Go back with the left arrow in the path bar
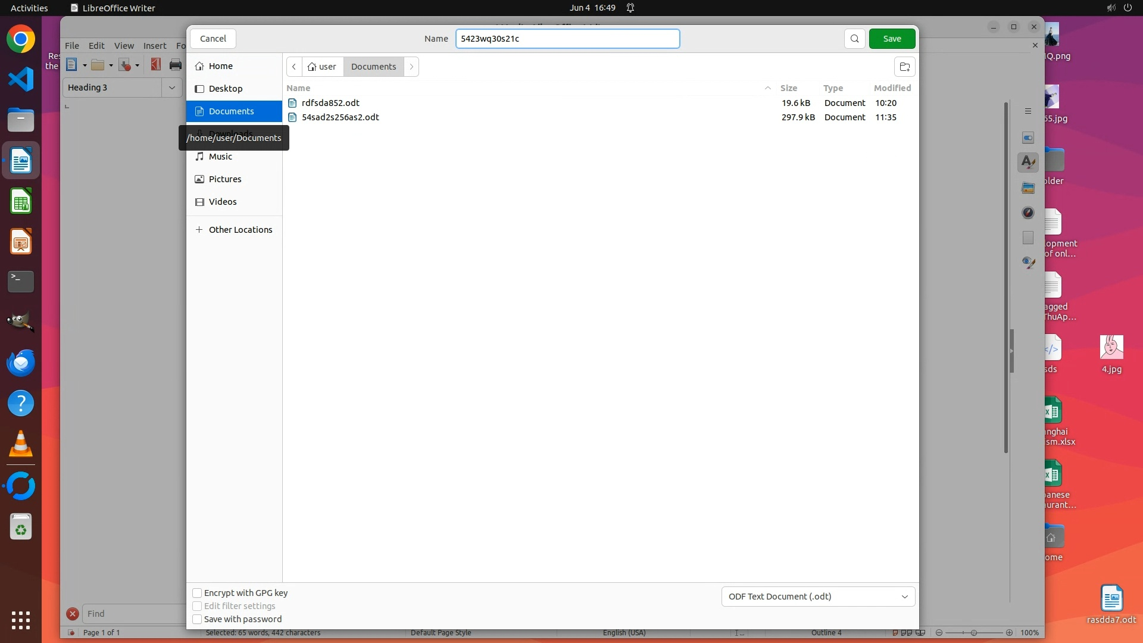 pyautogui.click(x=294, y=67)
